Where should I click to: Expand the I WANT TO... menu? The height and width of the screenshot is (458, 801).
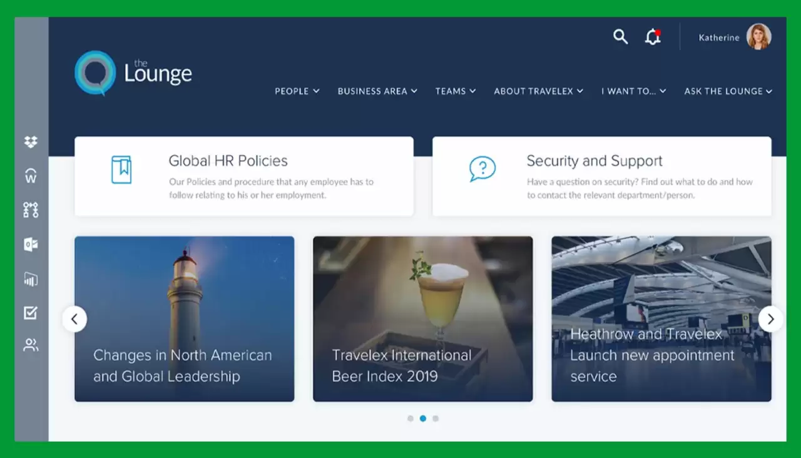point(633,91)
